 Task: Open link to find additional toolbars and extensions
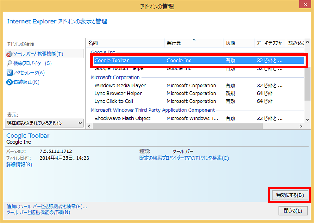pos(46,206)
